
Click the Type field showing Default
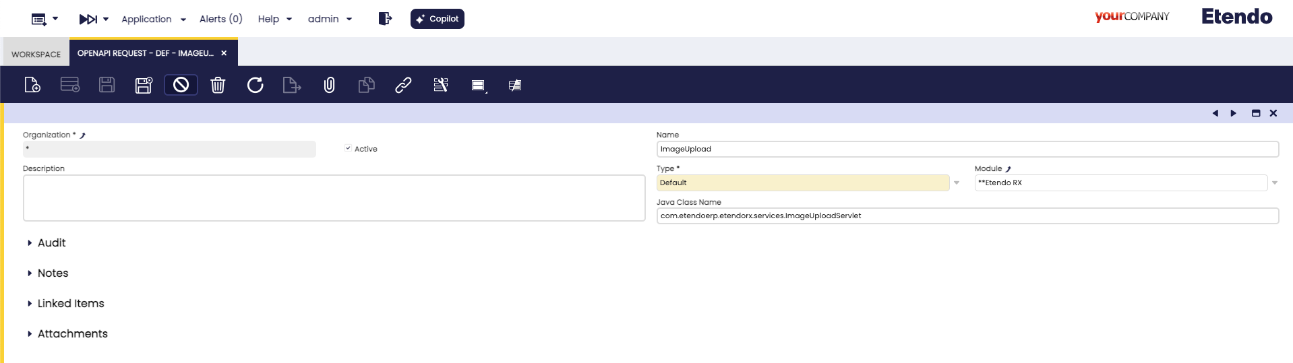[803, 183]
